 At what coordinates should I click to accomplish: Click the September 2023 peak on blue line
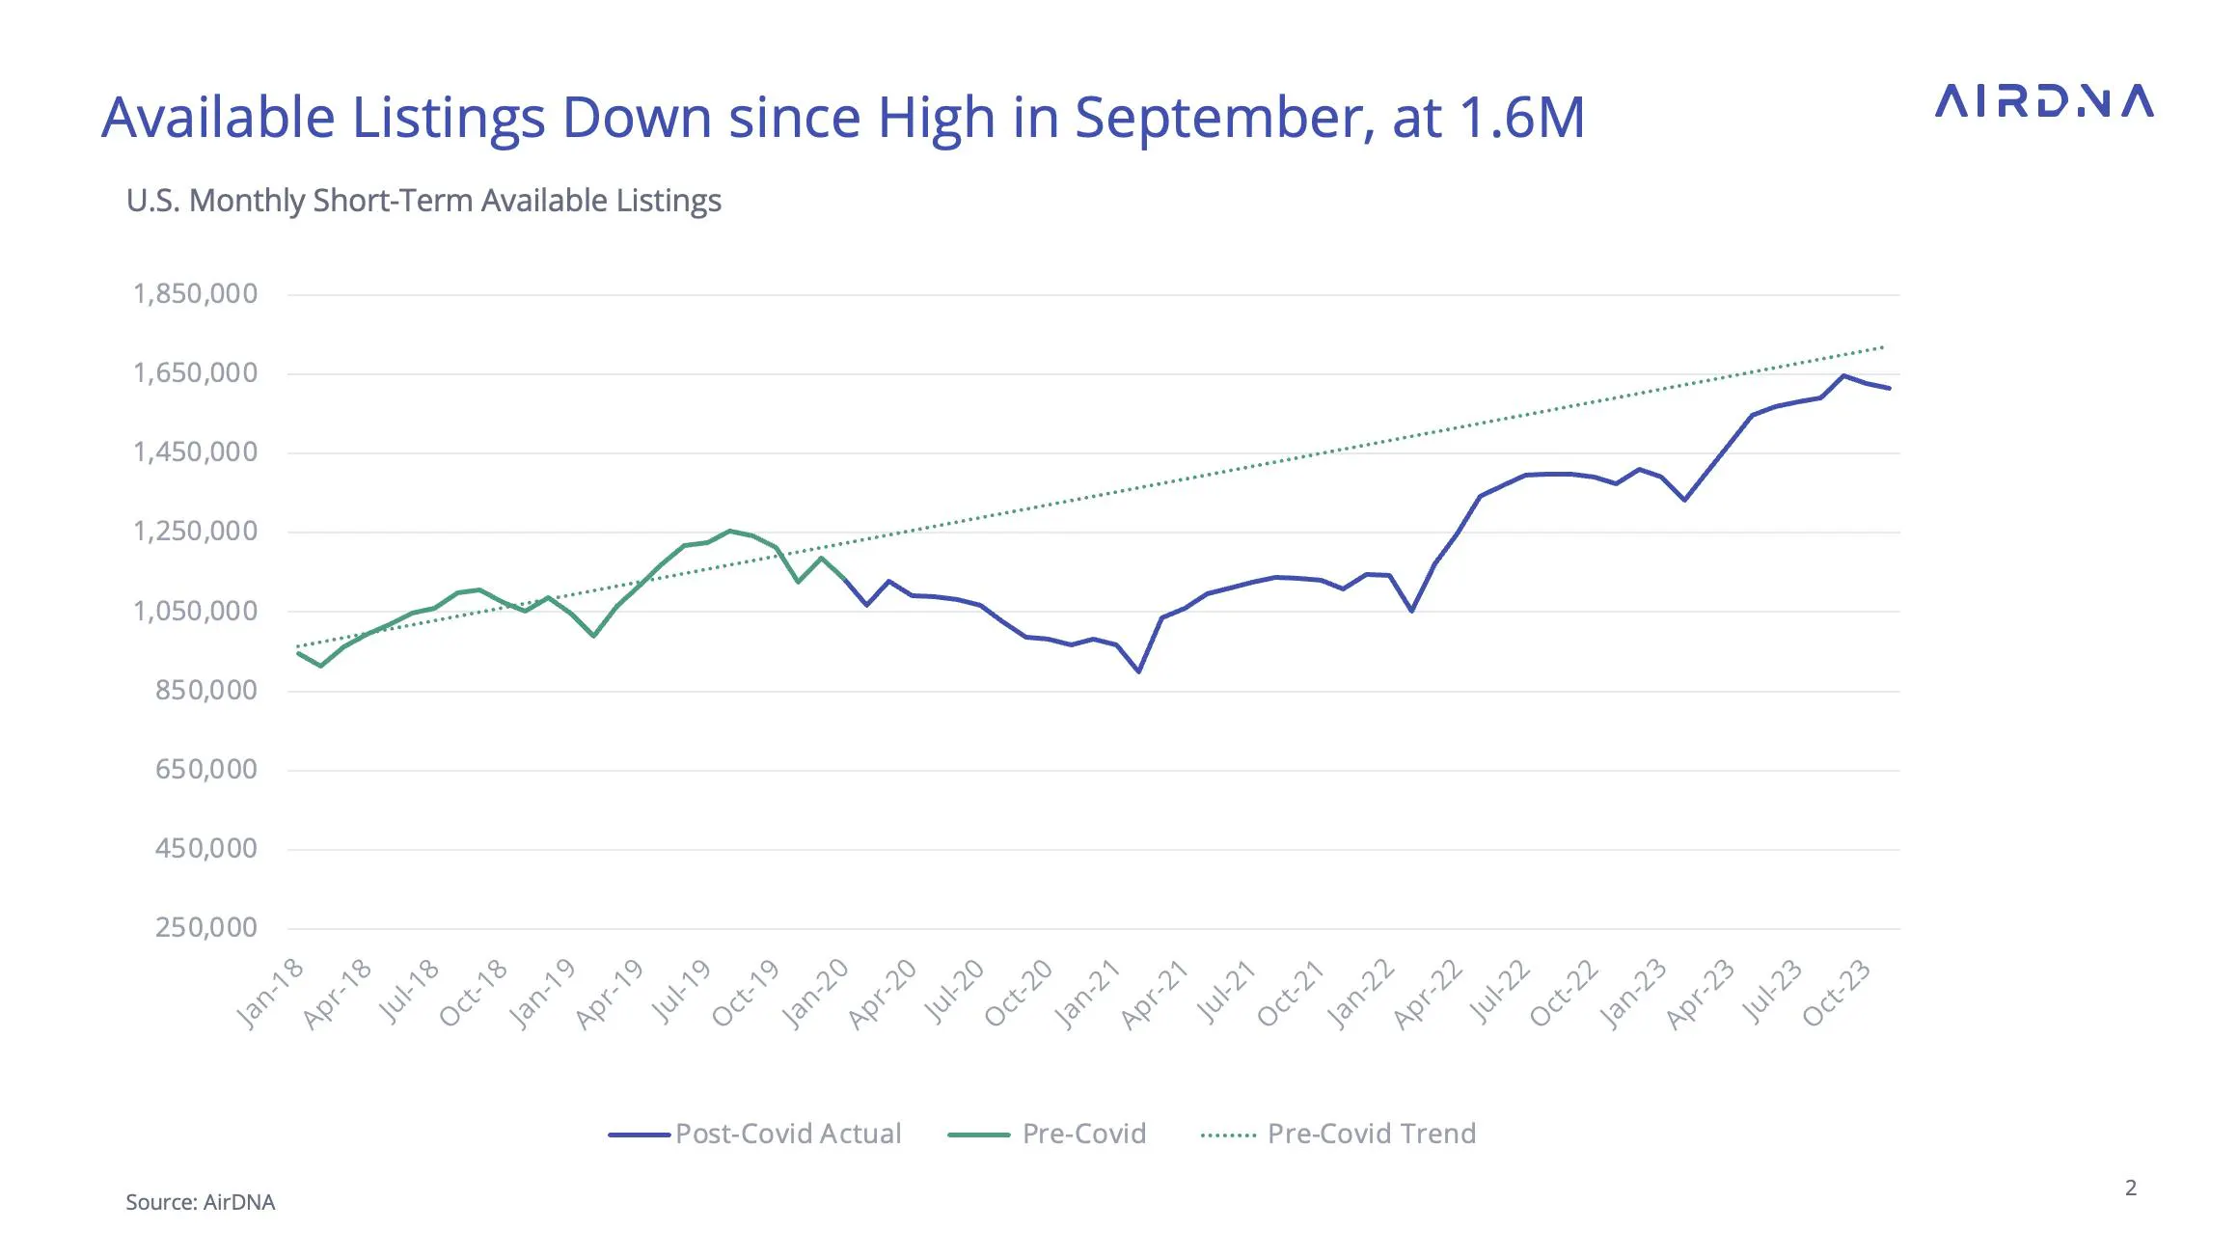click(1843, 375)
